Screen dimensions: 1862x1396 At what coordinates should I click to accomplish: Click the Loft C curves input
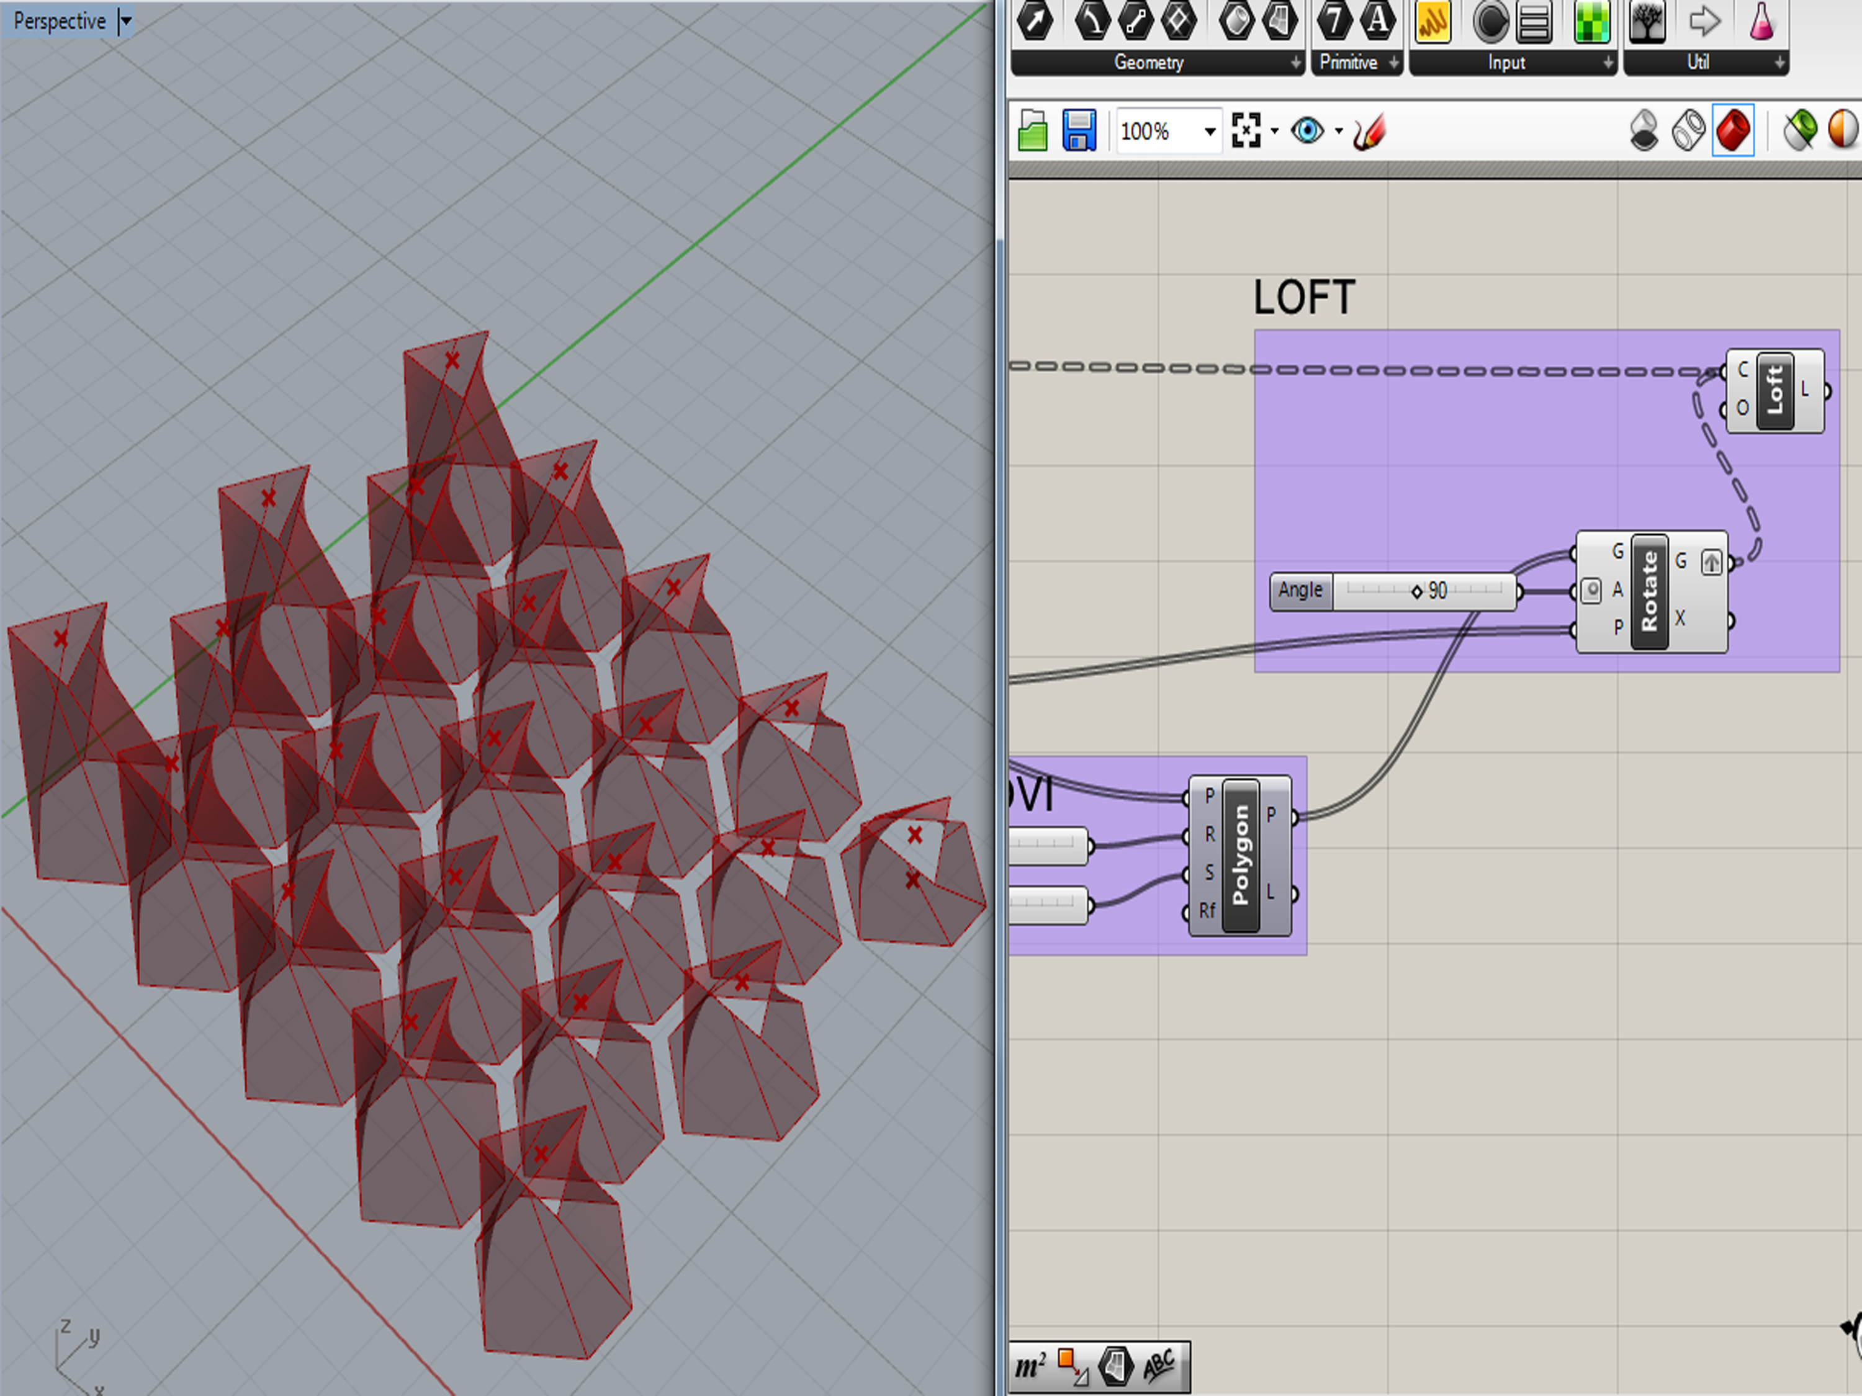pos(1742,369)
